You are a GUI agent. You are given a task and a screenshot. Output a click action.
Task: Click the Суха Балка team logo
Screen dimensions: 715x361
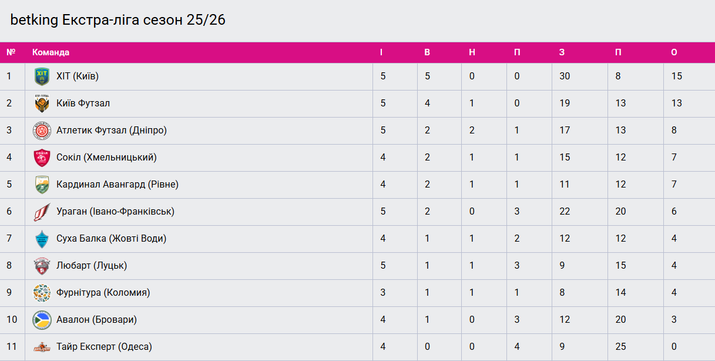(42, 239)
